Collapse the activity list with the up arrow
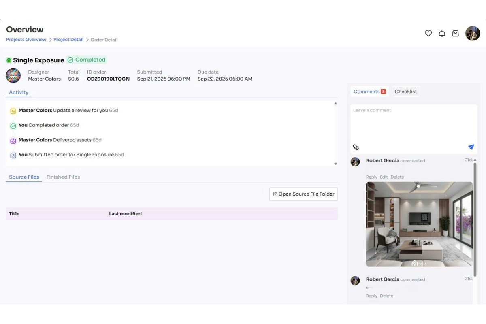The height and width of the screenshot is (324, 486). point(335,103)
